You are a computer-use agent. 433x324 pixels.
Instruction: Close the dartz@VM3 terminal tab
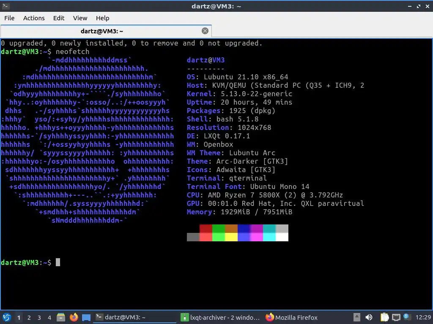click(205, 31)
